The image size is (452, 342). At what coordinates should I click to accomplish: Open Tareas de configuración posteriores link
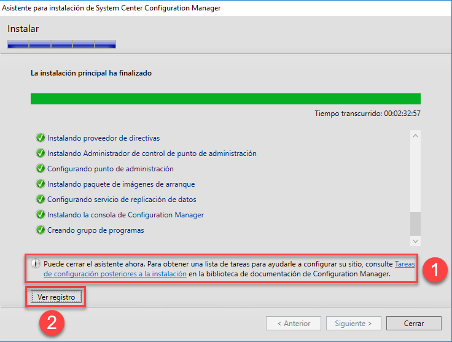(115, 274)
